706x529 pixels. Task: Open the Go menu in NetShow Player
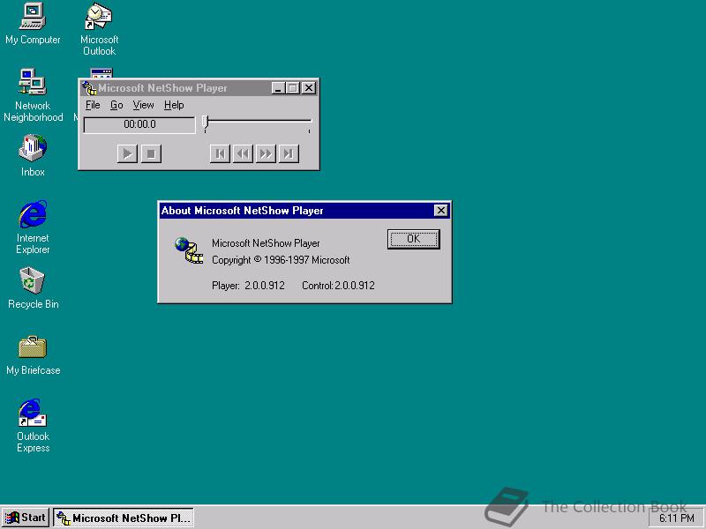click(116, 105)
